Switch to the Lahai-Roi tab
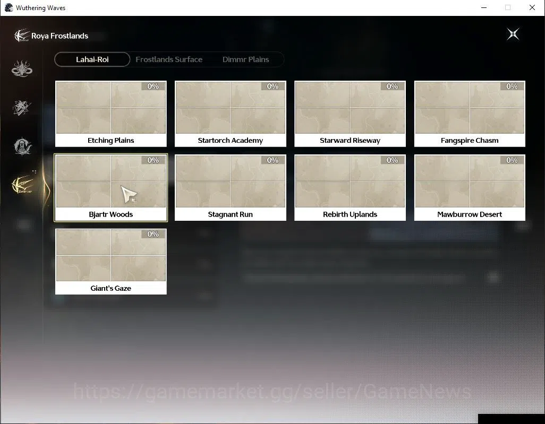545x424 pixels. 92,59
